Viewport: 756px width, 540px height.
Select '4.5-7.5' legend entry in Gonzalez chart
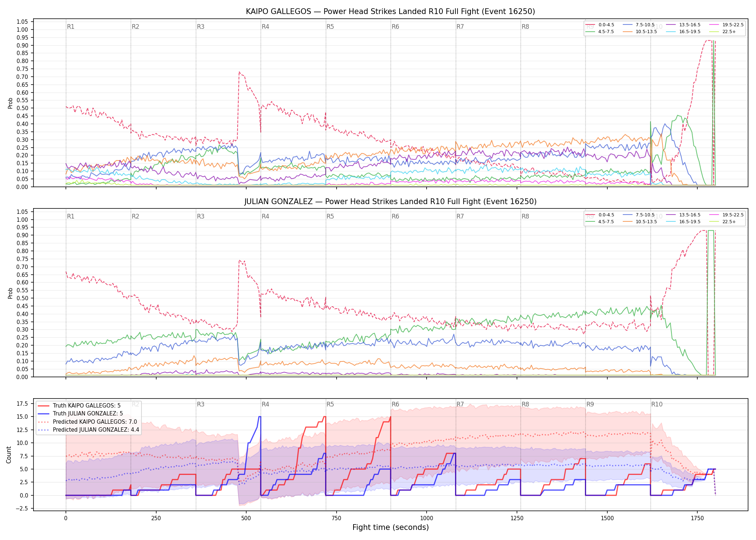click(x=600, y=222)
